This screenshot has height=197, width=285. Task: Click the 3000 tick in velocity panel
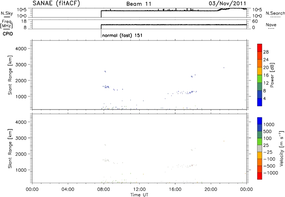coord(21,138)
